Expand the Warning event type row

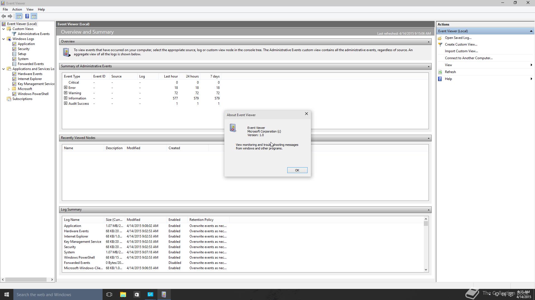66,93
